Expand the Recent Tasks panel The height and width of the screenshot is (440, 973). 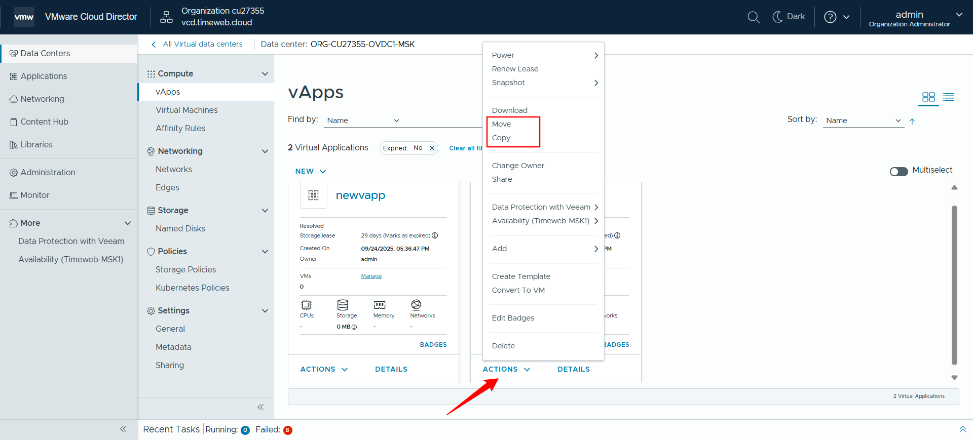coord(962,429)
